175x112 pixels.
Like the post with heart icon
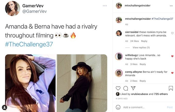coord(118,88)
